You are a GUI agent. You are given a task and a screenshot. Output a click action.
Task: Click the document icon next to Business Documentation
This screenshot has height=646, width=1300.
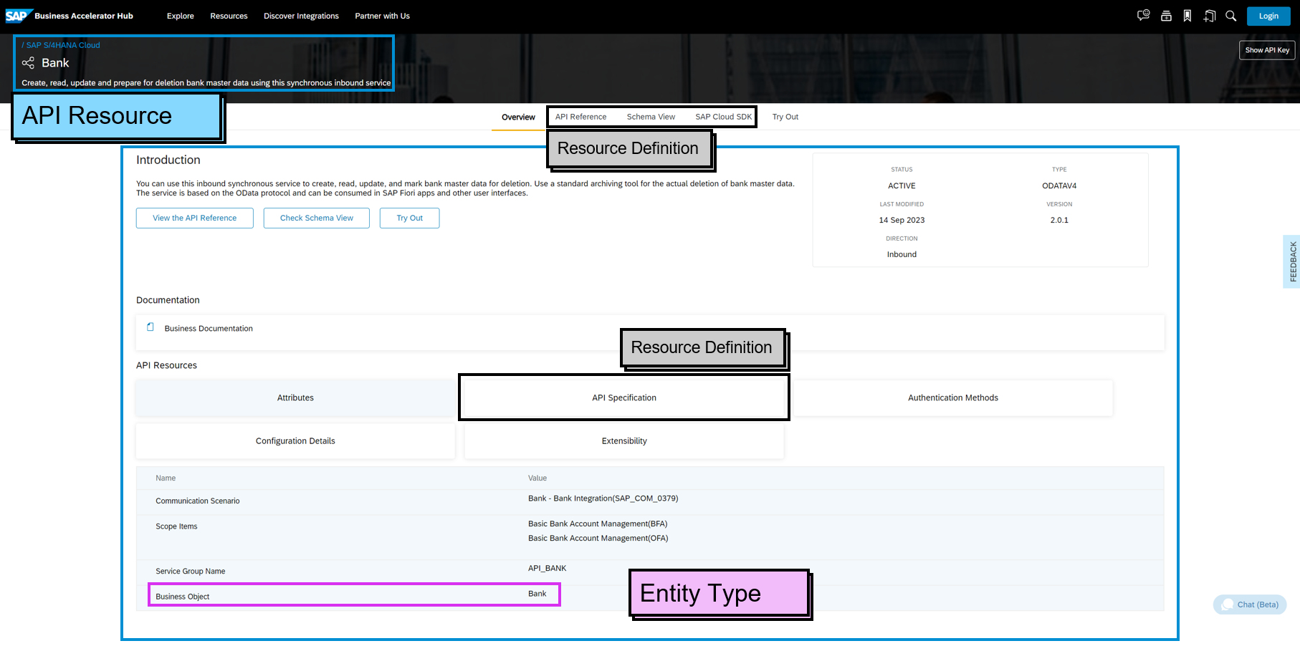150,327
